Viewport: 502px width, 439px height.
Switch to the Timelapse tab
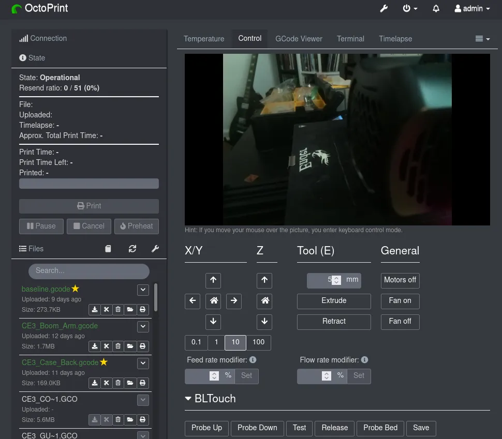[x=395, y=39]
